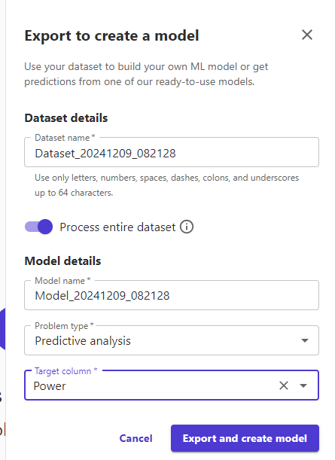Click the Problem type field label
This screenshot has height=460, width=335.
64,326
